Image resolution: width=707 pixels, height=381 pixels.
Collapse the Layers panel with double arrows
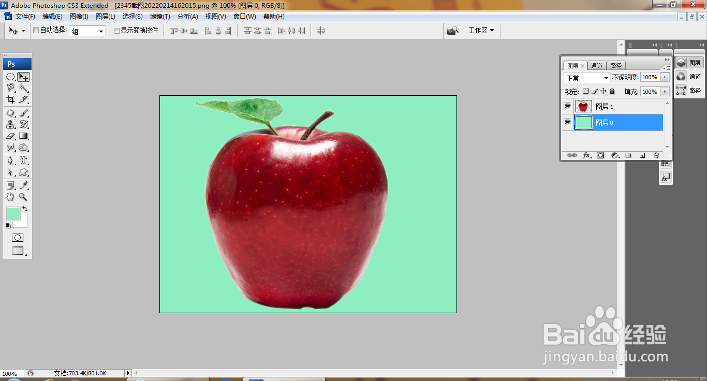(x=667, y=59)
